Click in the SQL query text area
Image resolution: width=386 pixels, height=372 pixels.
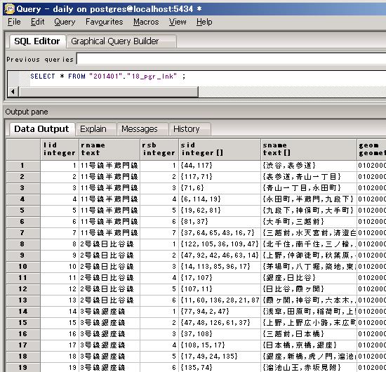coord(207,79)
